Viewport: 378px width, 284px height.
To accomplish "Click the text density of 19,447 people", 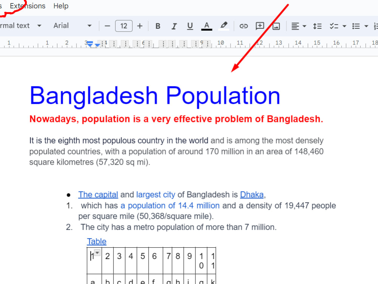I will pos(291,206).
